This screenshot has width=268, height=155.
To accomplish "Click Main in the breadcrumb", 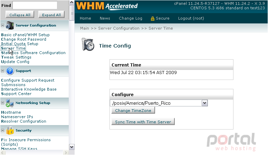I will pyautogui.click(x=85, y=28).
